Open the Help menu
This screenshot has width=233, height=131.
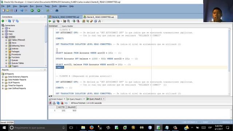(x=71, y=6)
